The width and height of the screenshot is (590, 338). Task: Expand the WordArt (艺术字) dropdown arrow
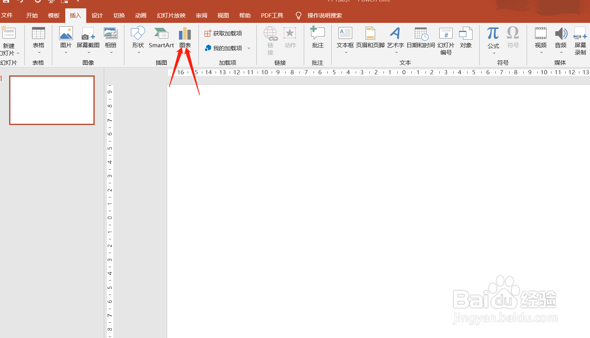coord(396,53)
